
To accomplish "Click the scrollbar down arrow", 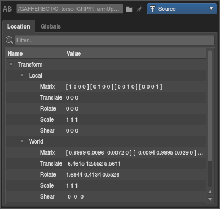I will coord(210,199).
